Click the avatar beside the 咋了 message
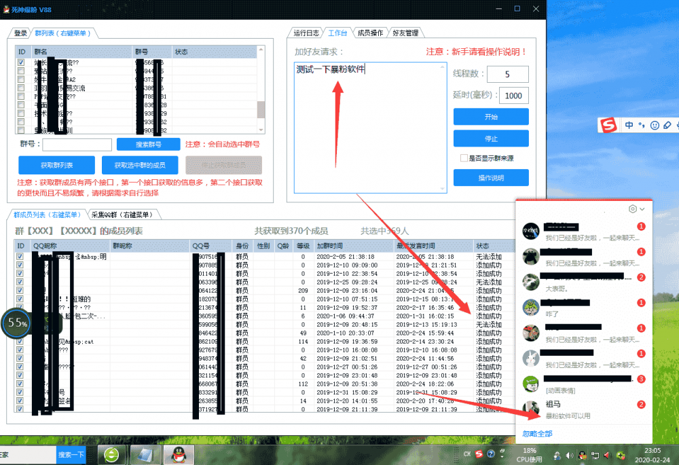This screenshot has width=679, height=465. click(x=530, y=308)
